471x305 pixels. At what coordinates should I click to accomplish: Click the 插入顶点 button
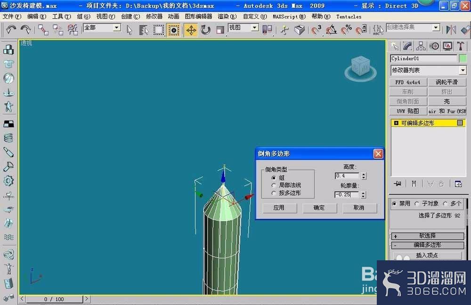pos(427,256)
